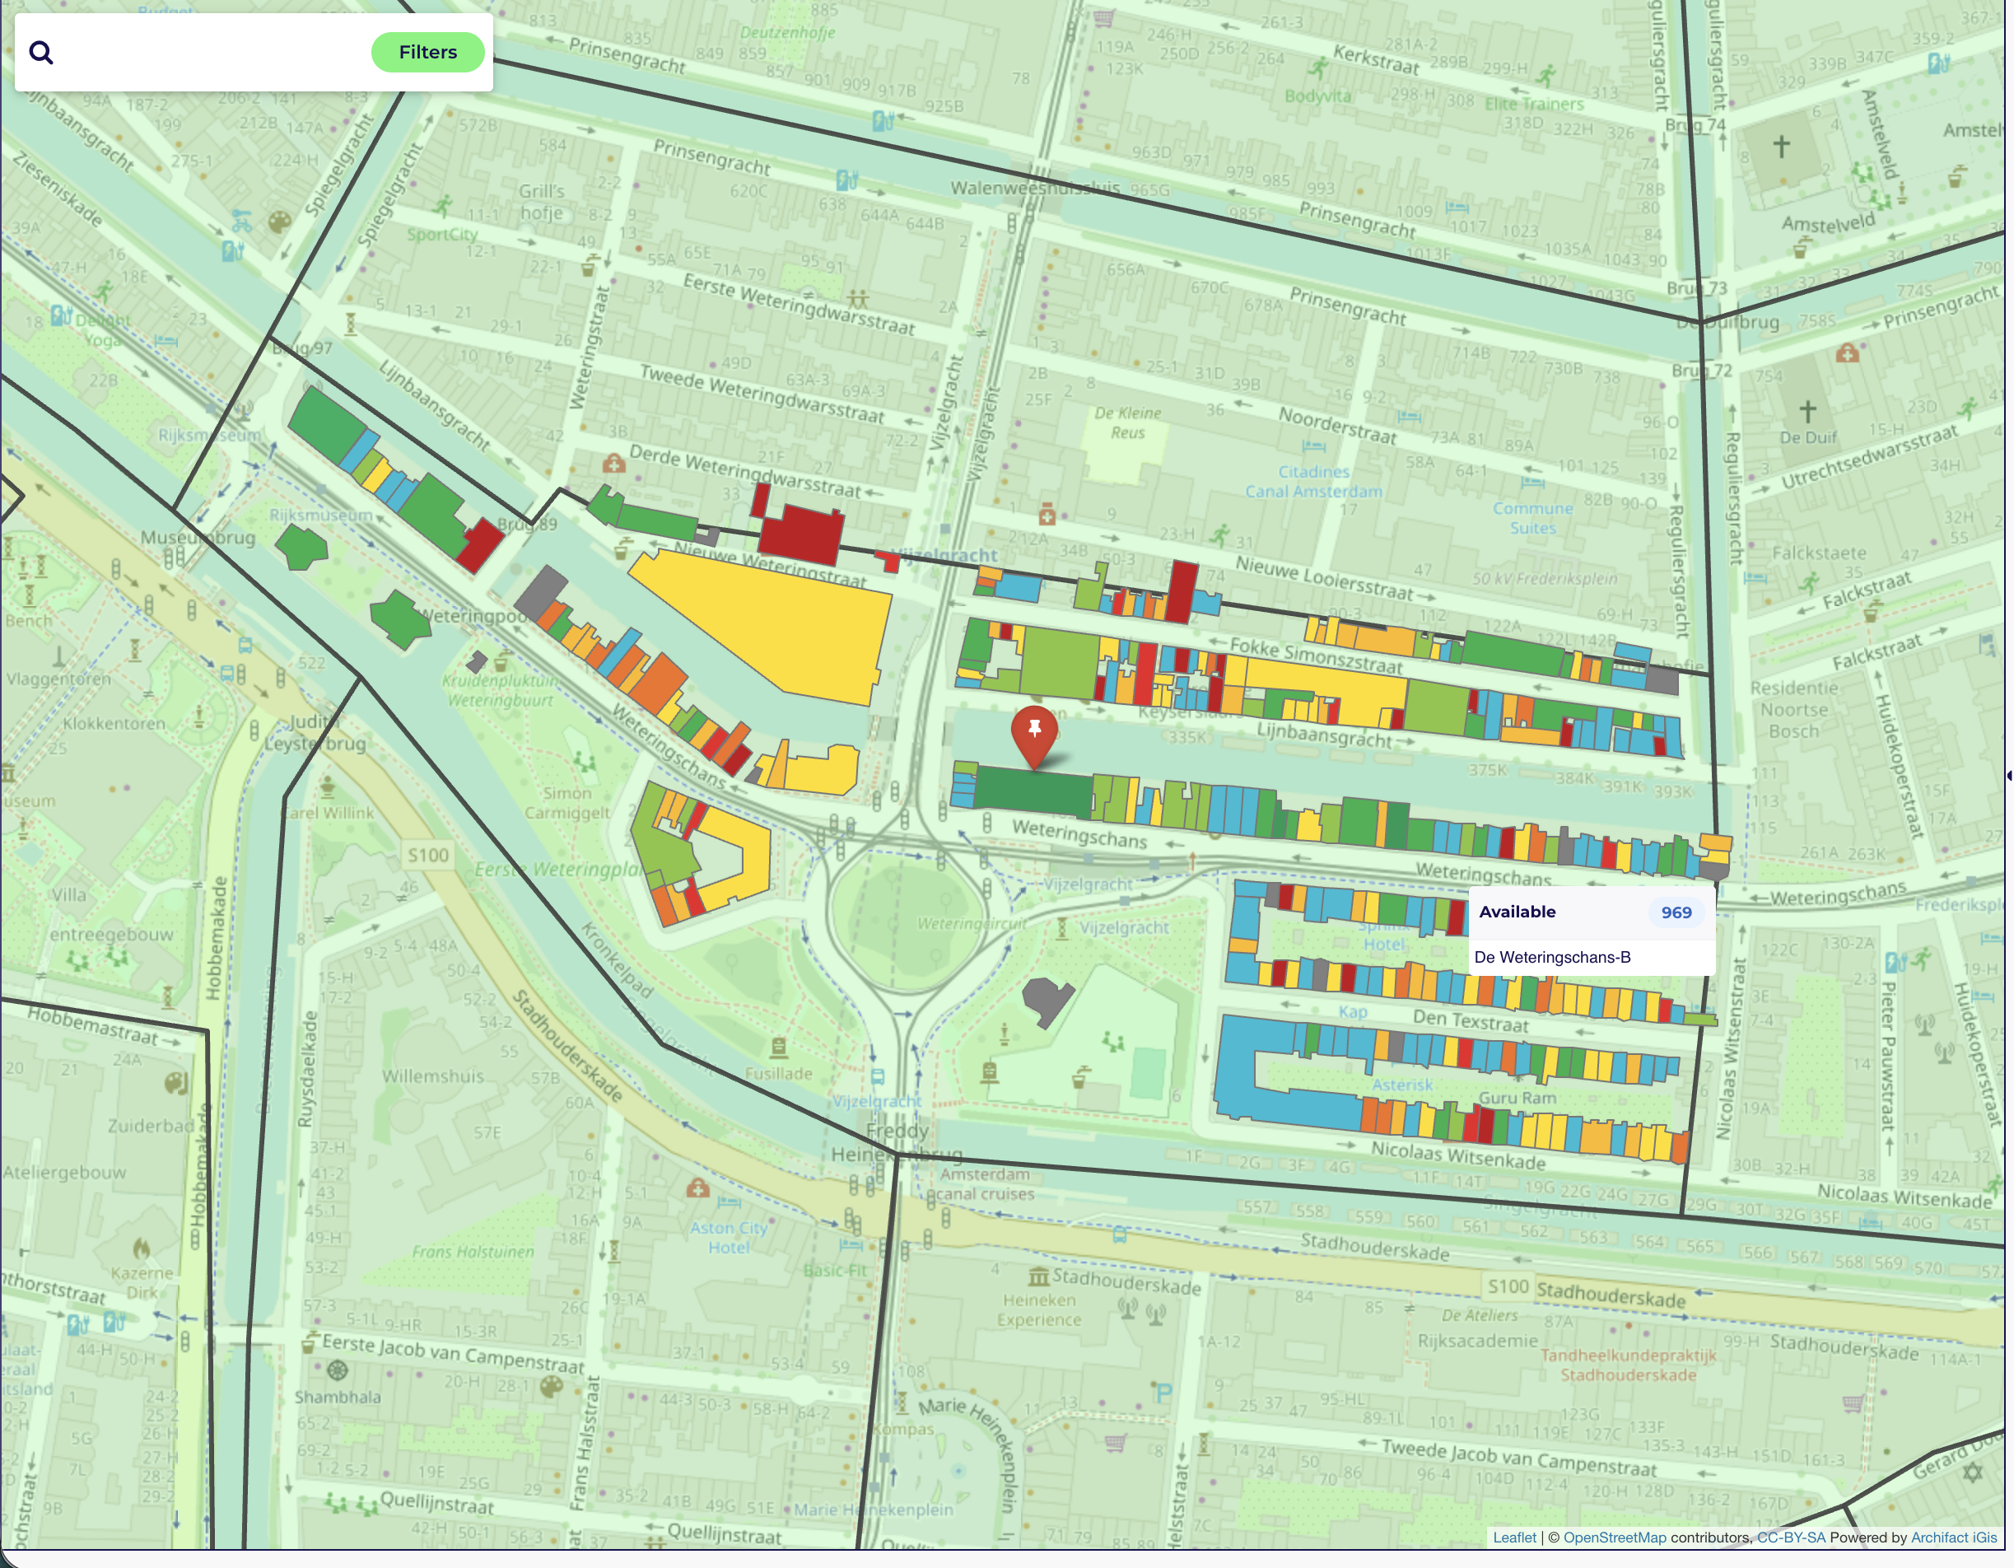The image size is (2014, 1568).
Task: Click the search magnifier icon
Action: [x=40, y=53]
